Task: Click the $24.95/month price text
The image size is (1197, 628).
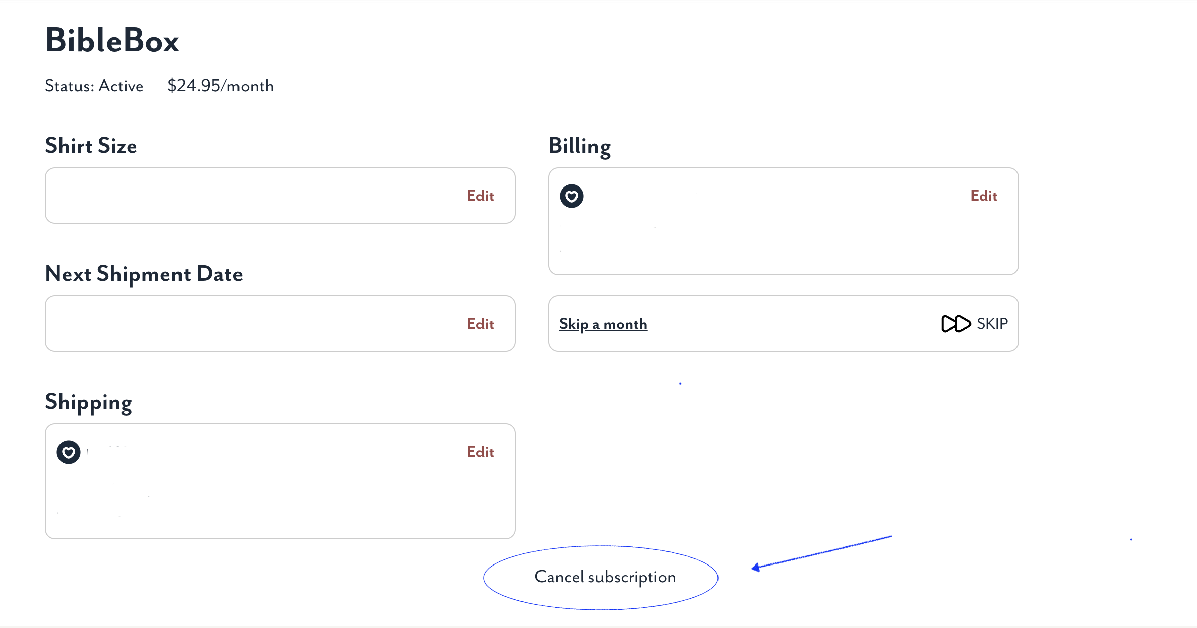Action: coord(220,86)
